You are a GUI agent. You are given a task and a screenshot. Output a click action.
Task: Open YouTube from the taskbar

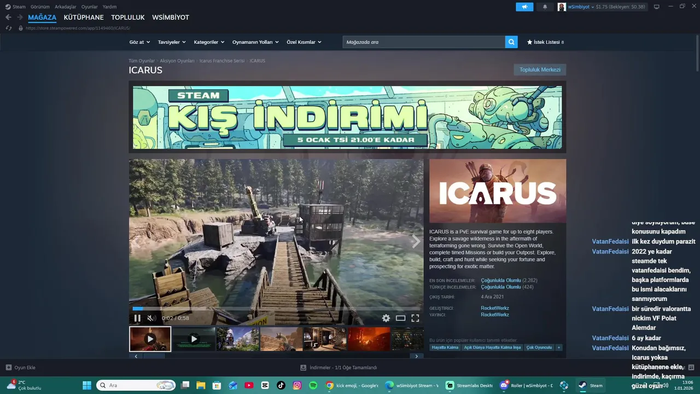(249, 385)
